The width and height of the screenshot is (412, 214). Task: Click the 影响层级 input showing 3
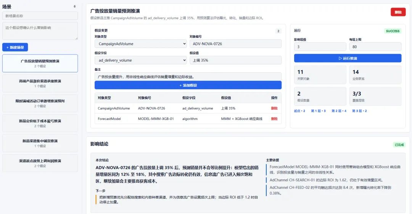pos(320,47)
